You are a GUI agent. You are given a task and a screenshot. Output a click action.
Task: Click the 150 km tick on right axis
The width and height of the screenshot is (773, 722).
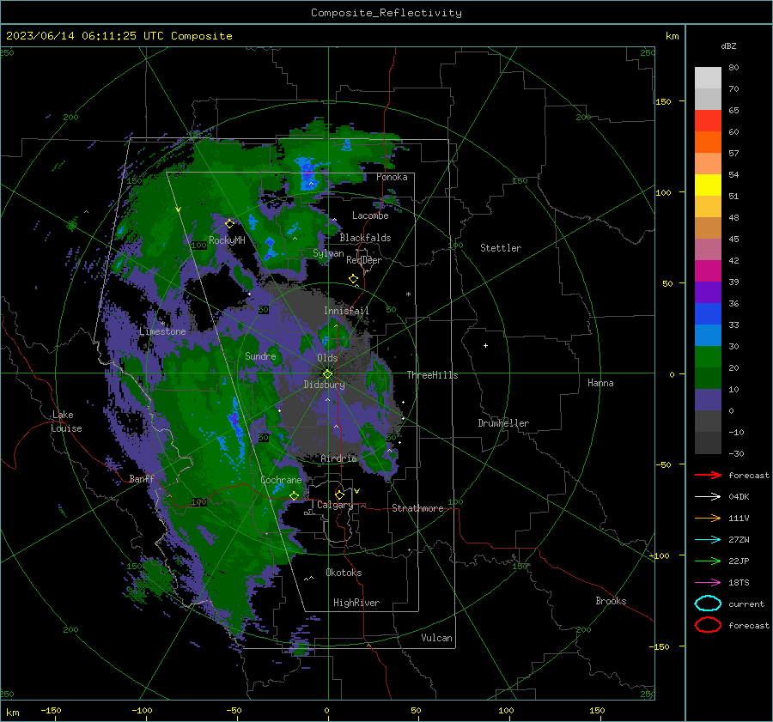664,101
